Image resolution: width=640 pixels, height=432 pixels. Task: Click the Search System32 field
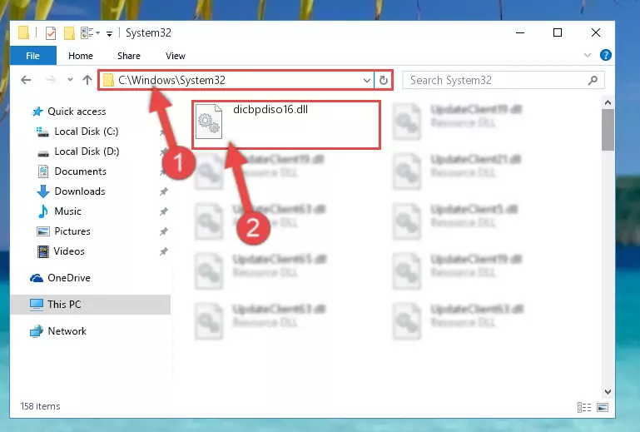503,80
